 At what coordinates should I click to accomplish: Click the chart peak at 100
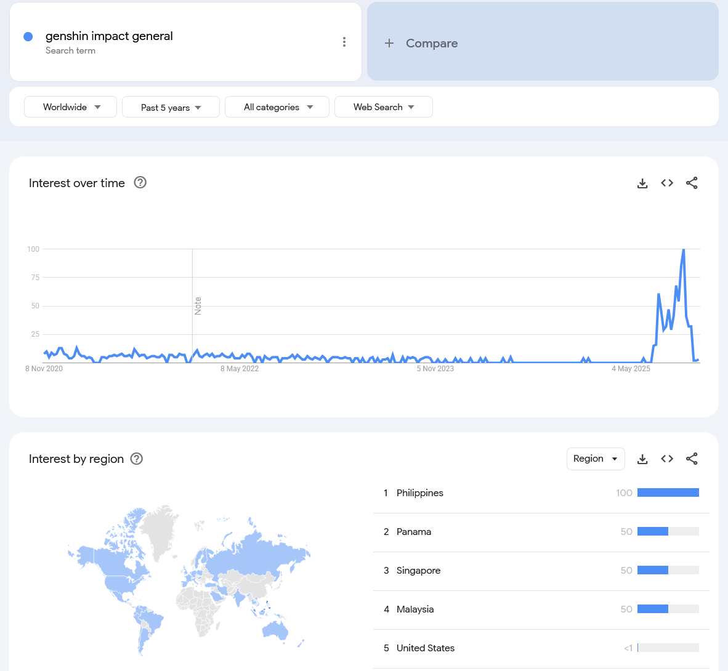(x=684, y=250)
